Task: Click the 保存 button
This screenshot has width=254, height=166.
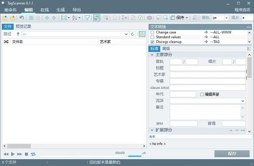Action: pyautogui.click(x=232, y=154)
